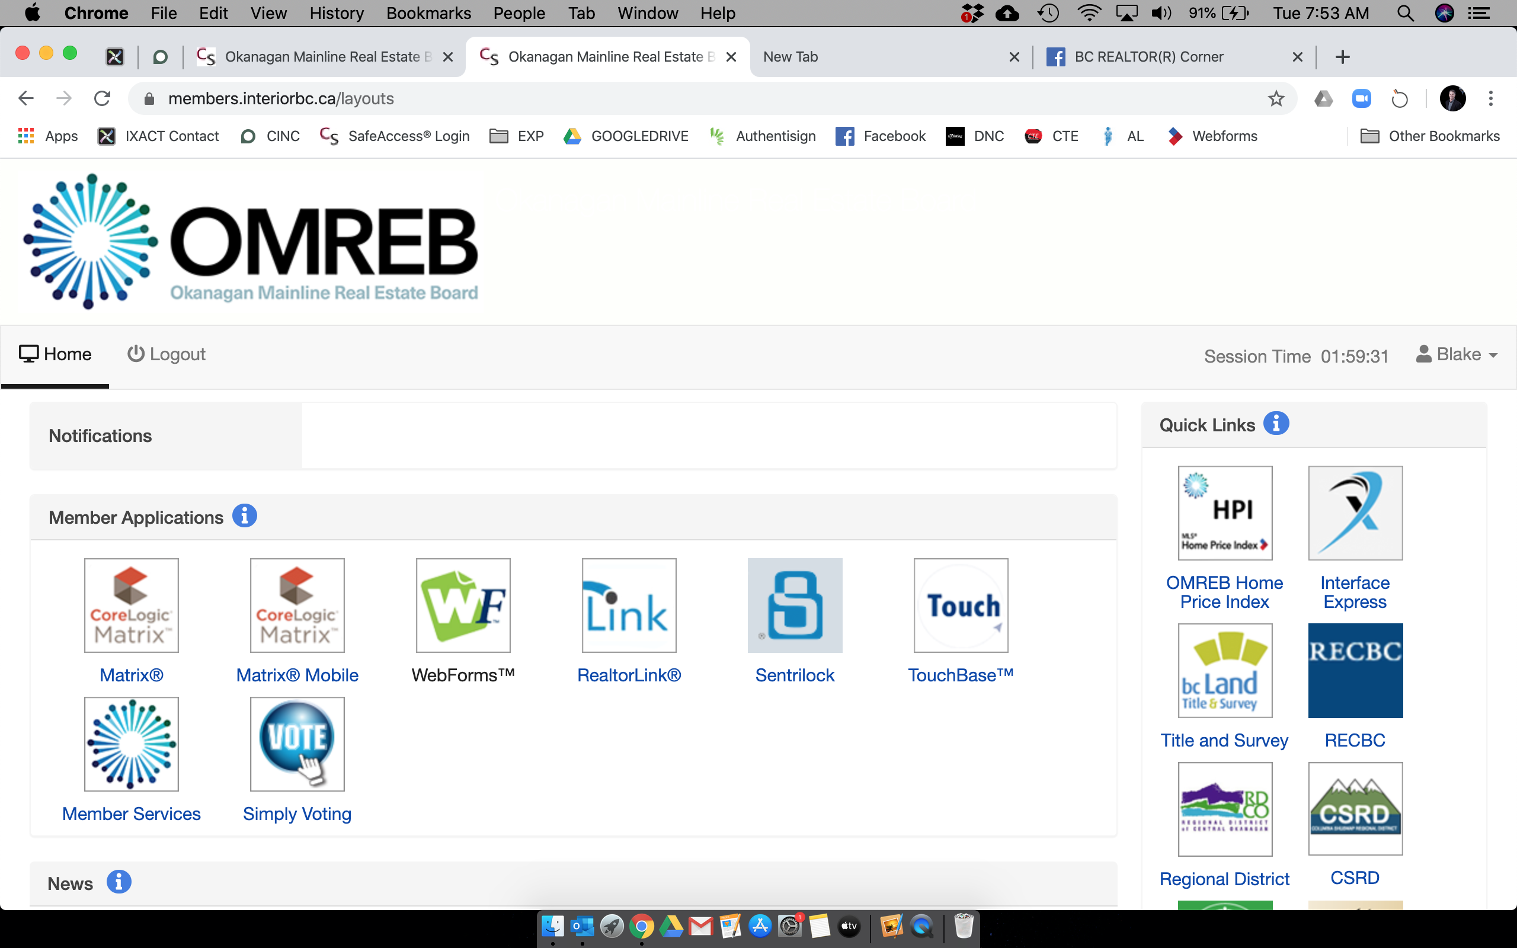The height and width of the screenshot is (948, 1517).
Task: Open the TouchBase™ Touch icon
Action: 961,605
